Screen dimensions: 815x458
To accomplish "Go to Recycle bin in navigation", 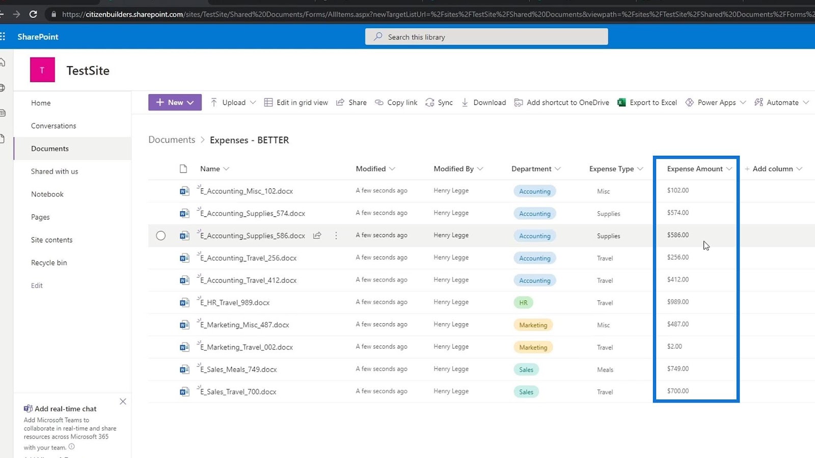I will 49,263.
